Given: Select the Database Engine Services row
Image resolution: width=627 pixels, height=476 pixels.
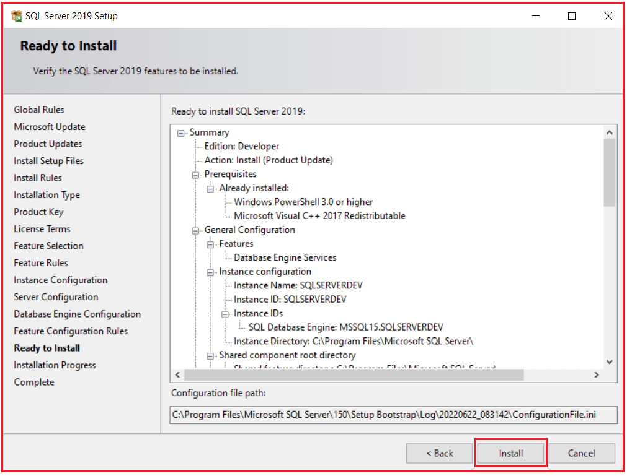Looking at the screenshot, I should click(x=285, y=257).
